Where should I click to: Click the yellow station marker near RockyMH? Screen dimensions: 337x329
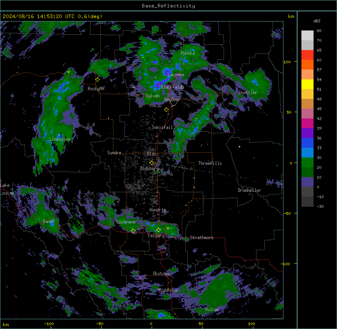98,80
